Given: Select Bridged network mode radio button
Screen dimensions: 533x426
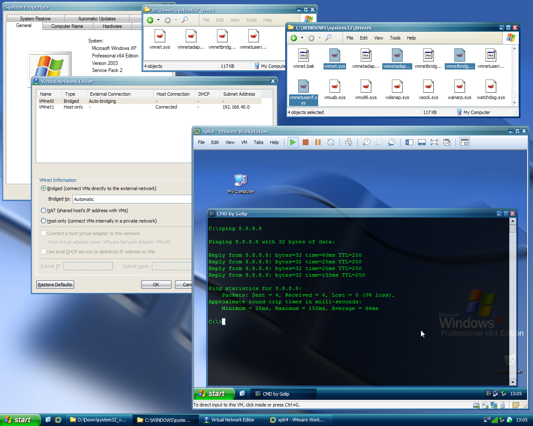Looking at the screenshot, I should click(x=43, y=188).
